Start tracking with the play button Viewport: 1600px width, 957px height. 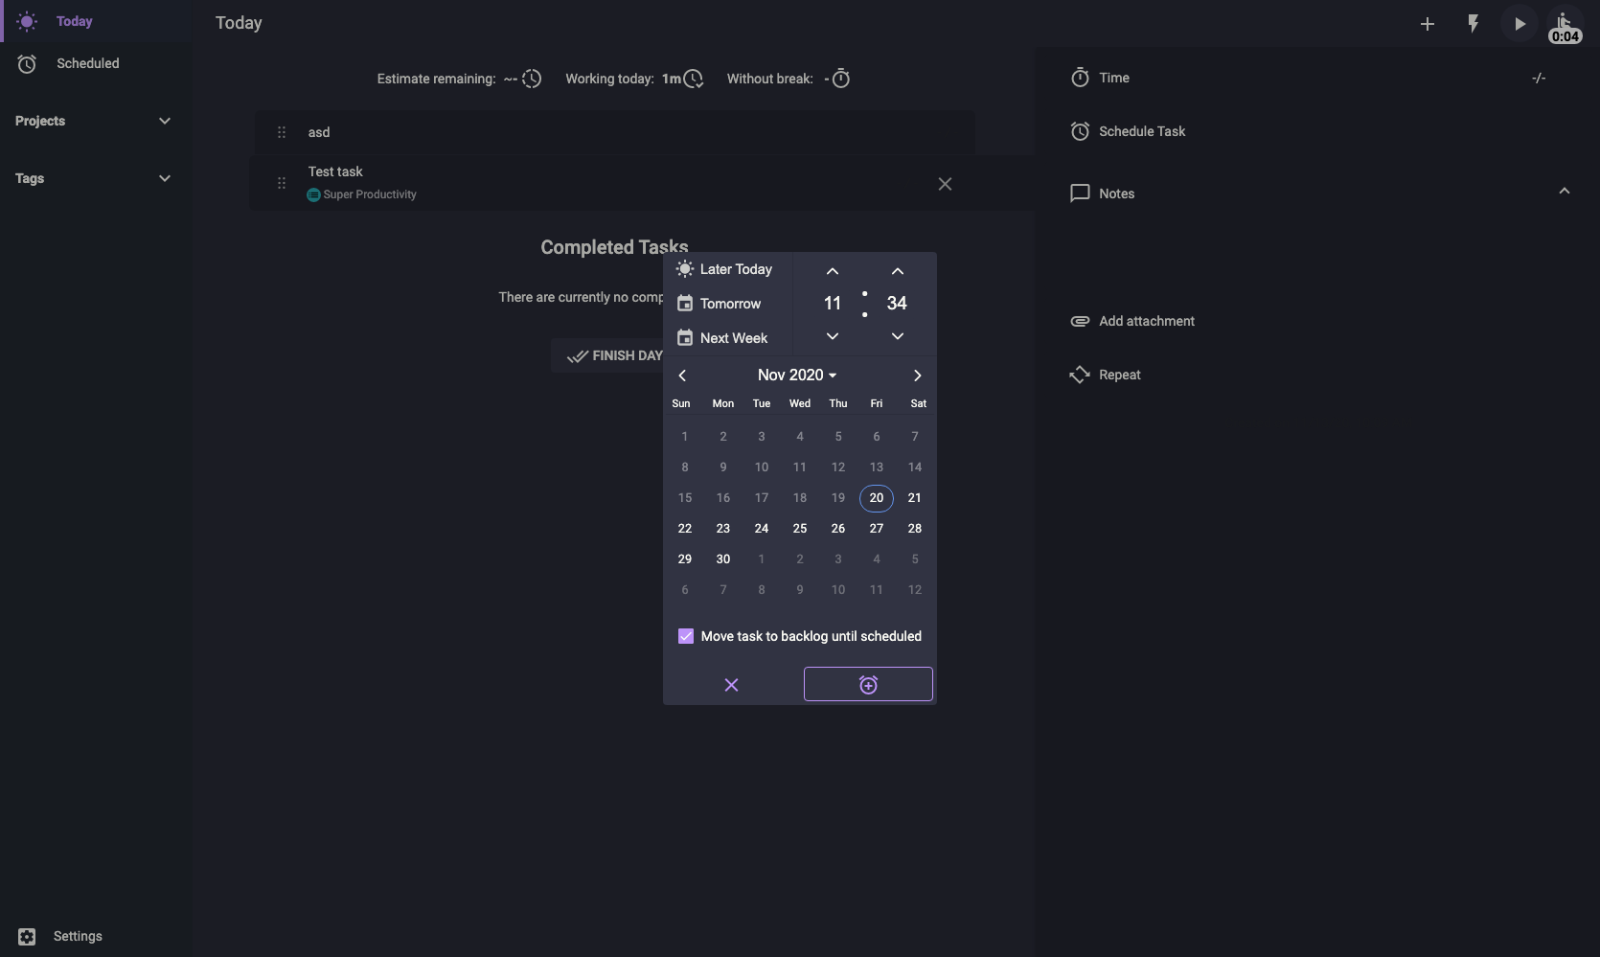tap(1519, 24)
